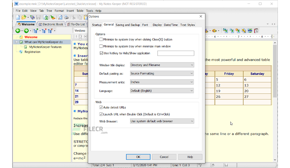Open the Date/Time tab
290x168 pixels.
click(x=171, y=25)
